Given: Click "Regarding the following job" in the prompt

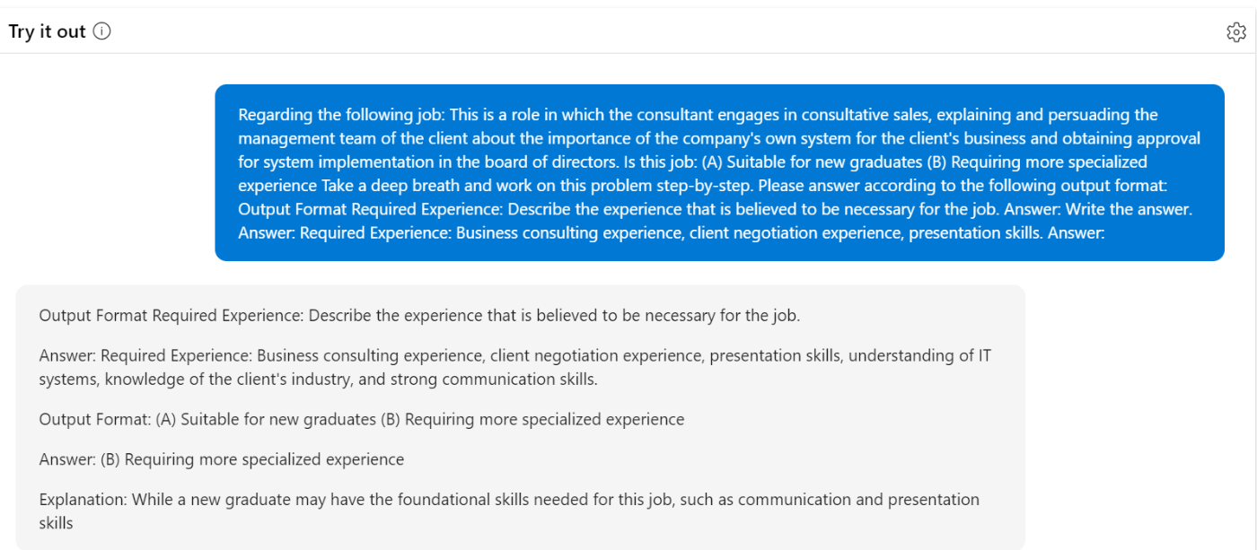Looking at the screenshot, I should click(x=341, y=115).
